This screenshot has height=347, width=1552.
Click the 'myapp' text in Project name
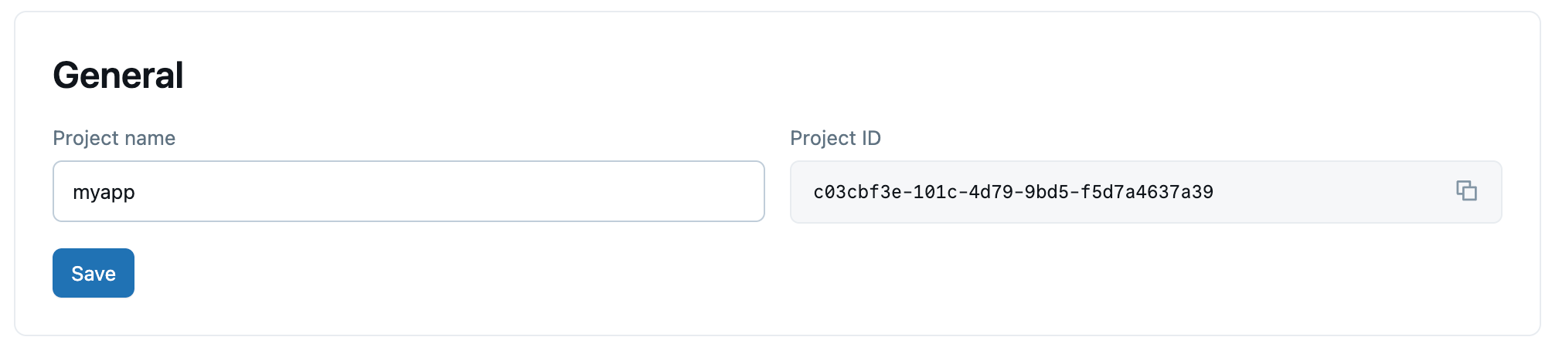click(x=104, y=192)
